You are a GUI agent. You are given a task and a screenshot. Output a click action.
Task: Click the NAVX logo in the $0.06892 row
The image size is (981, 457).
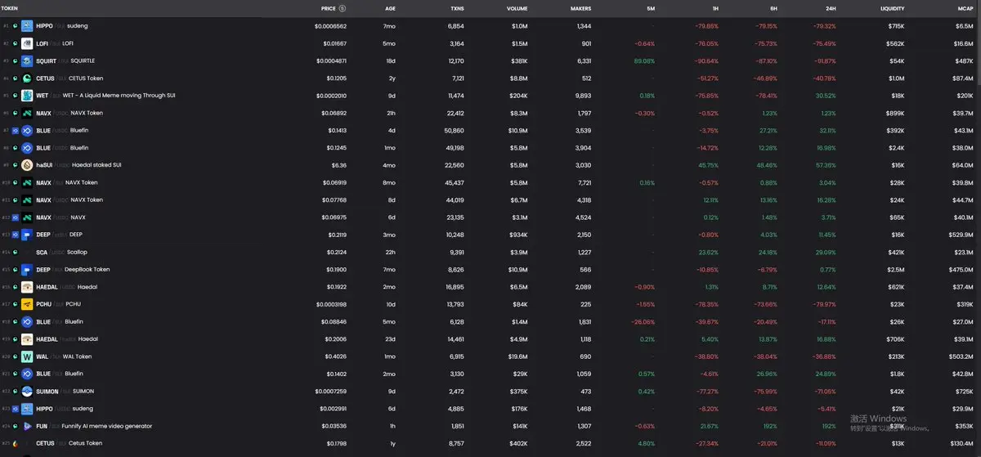coord(27,113)
